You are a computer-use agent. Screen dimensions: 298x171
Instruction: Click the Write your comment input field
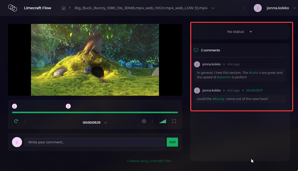94,142
